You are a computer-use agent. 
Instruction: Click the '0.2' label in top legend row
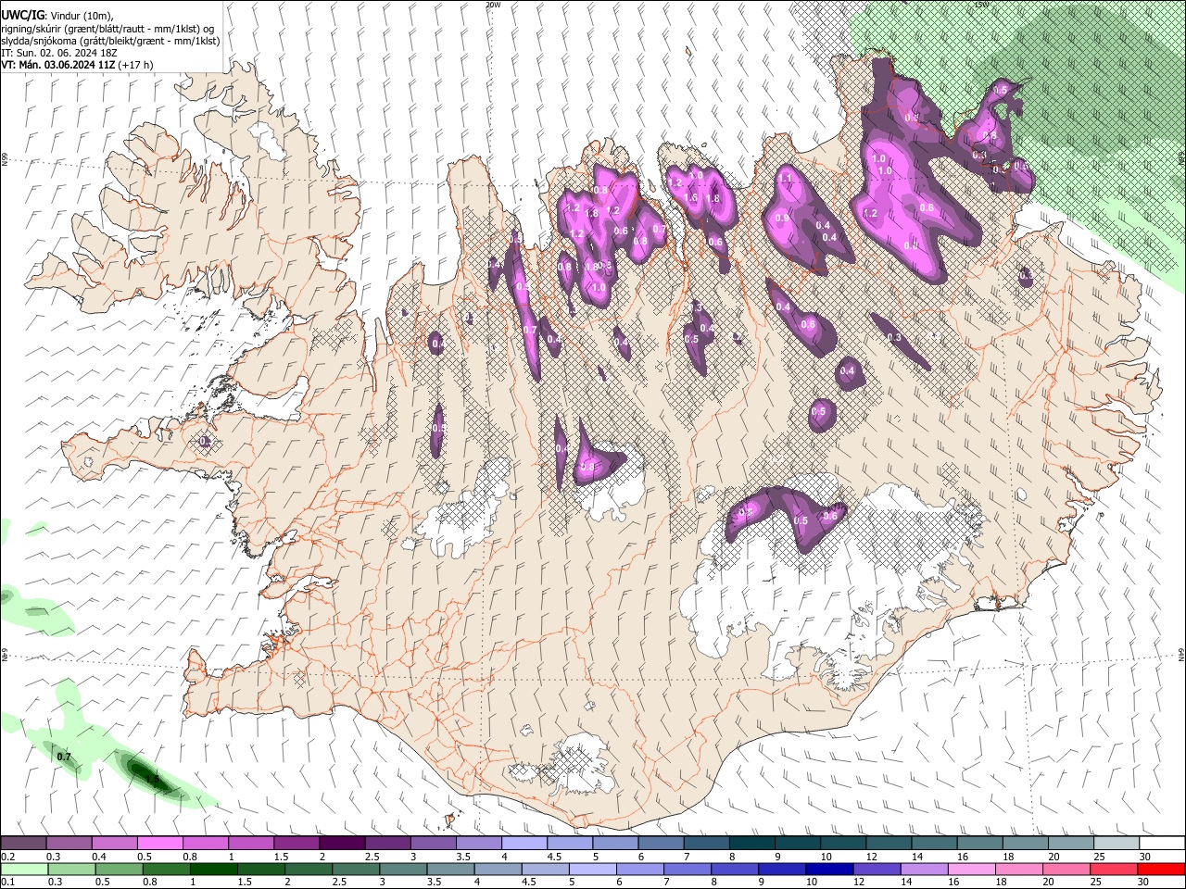pyautogui.click(x=7, y=857)
